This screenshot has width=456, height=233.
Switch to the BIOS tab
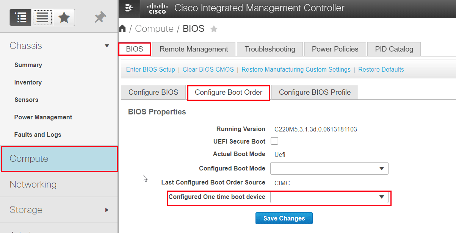(x=135, y=49)
